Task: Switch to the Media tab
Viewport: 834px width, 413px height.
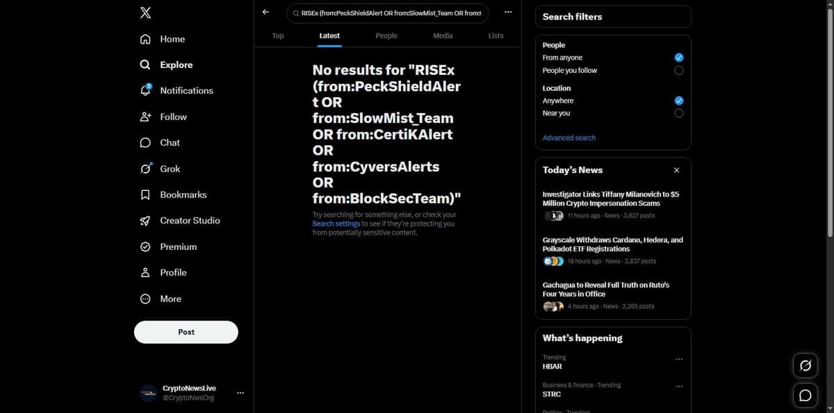Action: click(443, 35)
